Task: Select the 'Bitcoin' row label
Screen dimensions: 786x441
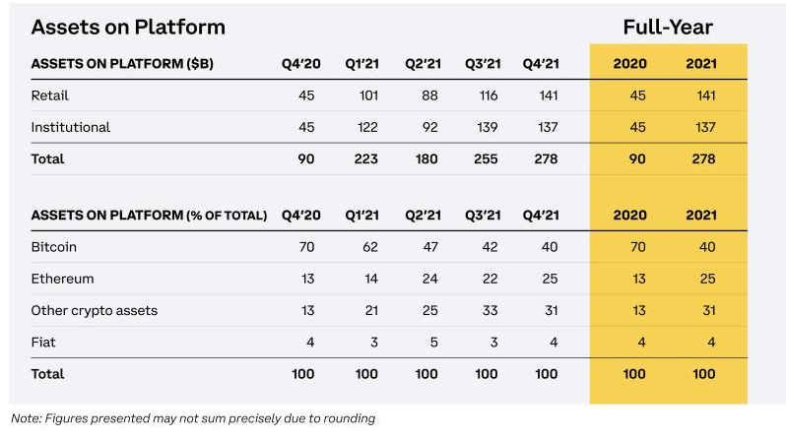Action: tap(54, 247)
